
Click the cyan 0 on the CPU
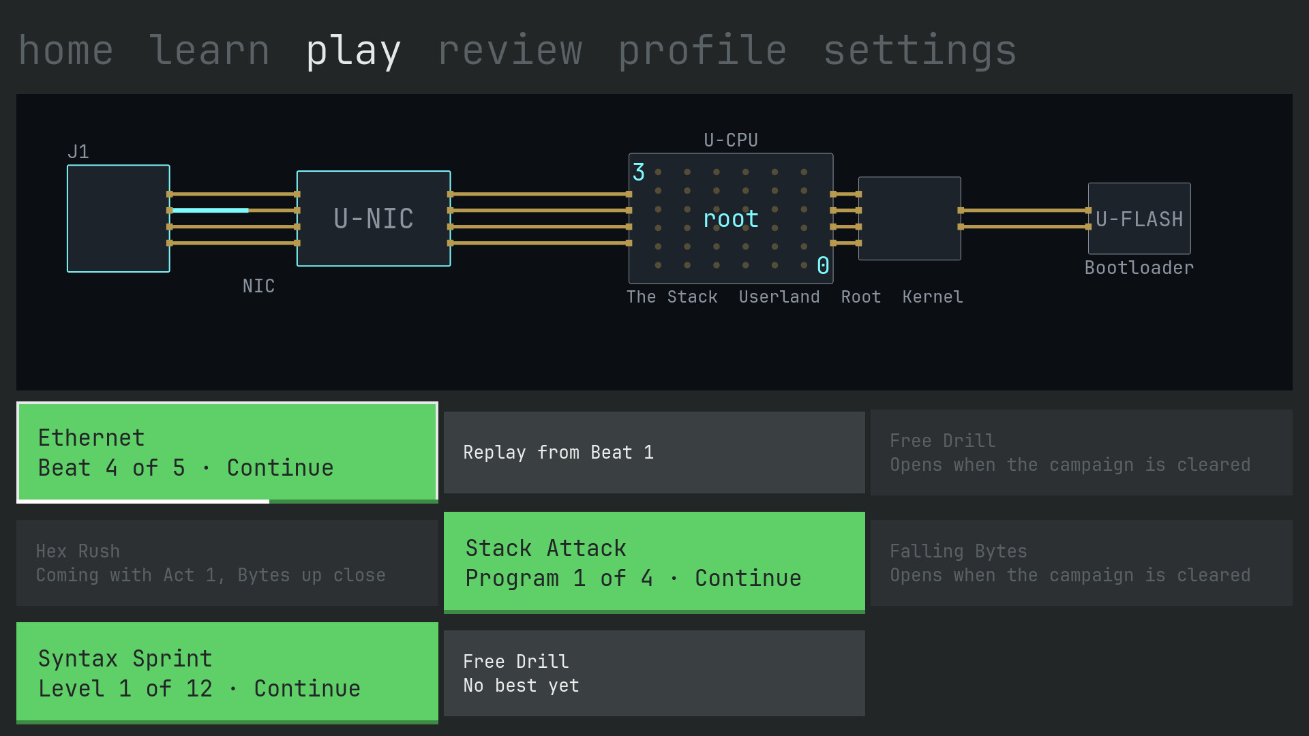point(823,266)
